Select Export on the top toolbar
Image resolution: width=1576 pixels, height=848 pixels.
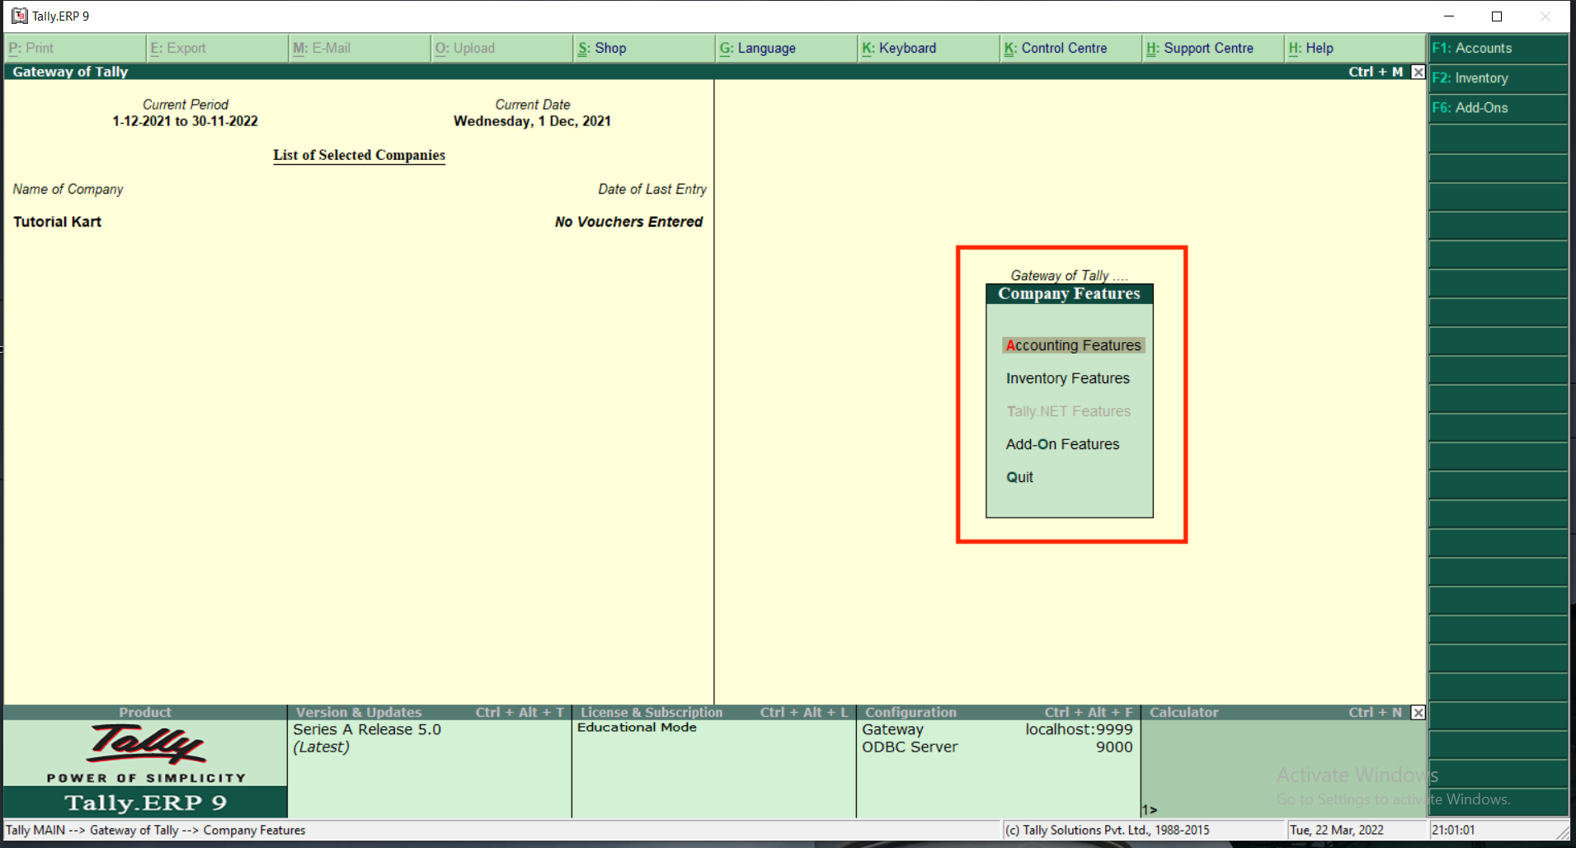[x=178, y=48]
